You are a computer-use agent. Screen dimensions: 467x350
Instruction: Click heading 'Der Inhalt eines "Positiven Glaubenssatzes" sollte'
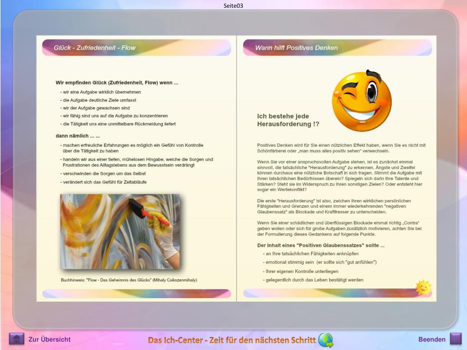(x=321, y=246)
